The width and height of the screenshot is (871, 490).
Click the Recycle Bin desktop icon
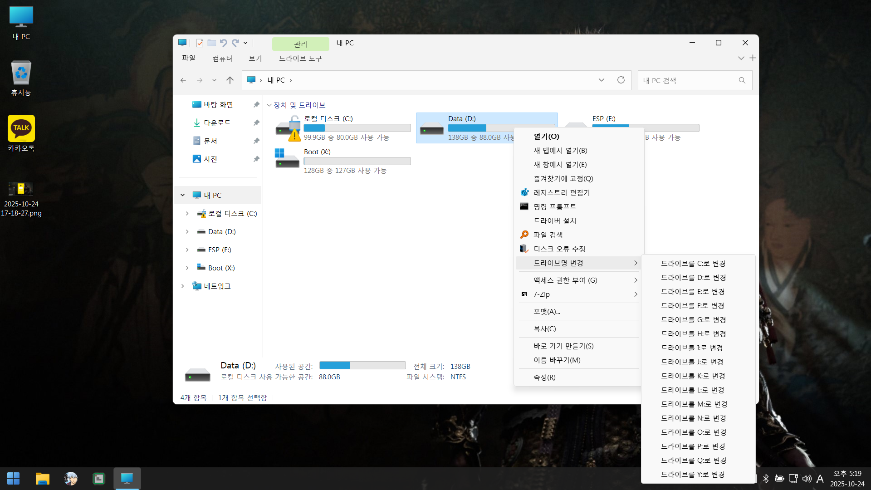tap(21, 73)
